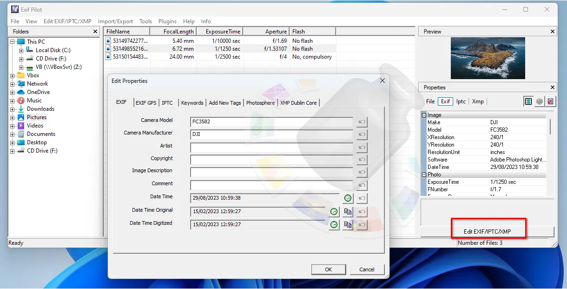Expand the Local Disk (C:) node

(x=21, y=50)
